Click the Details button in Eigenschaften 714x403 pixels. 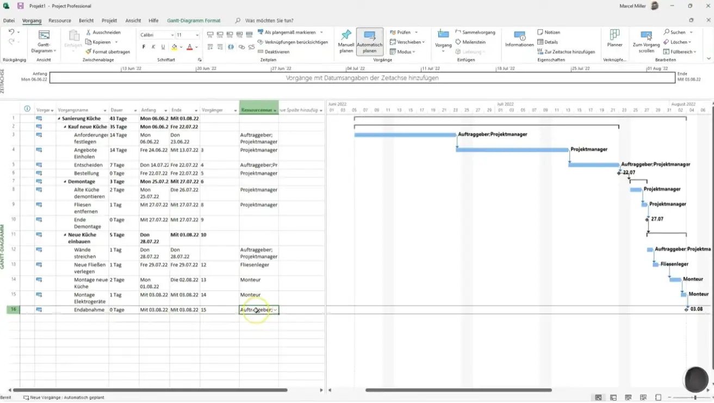coord(548,42)
